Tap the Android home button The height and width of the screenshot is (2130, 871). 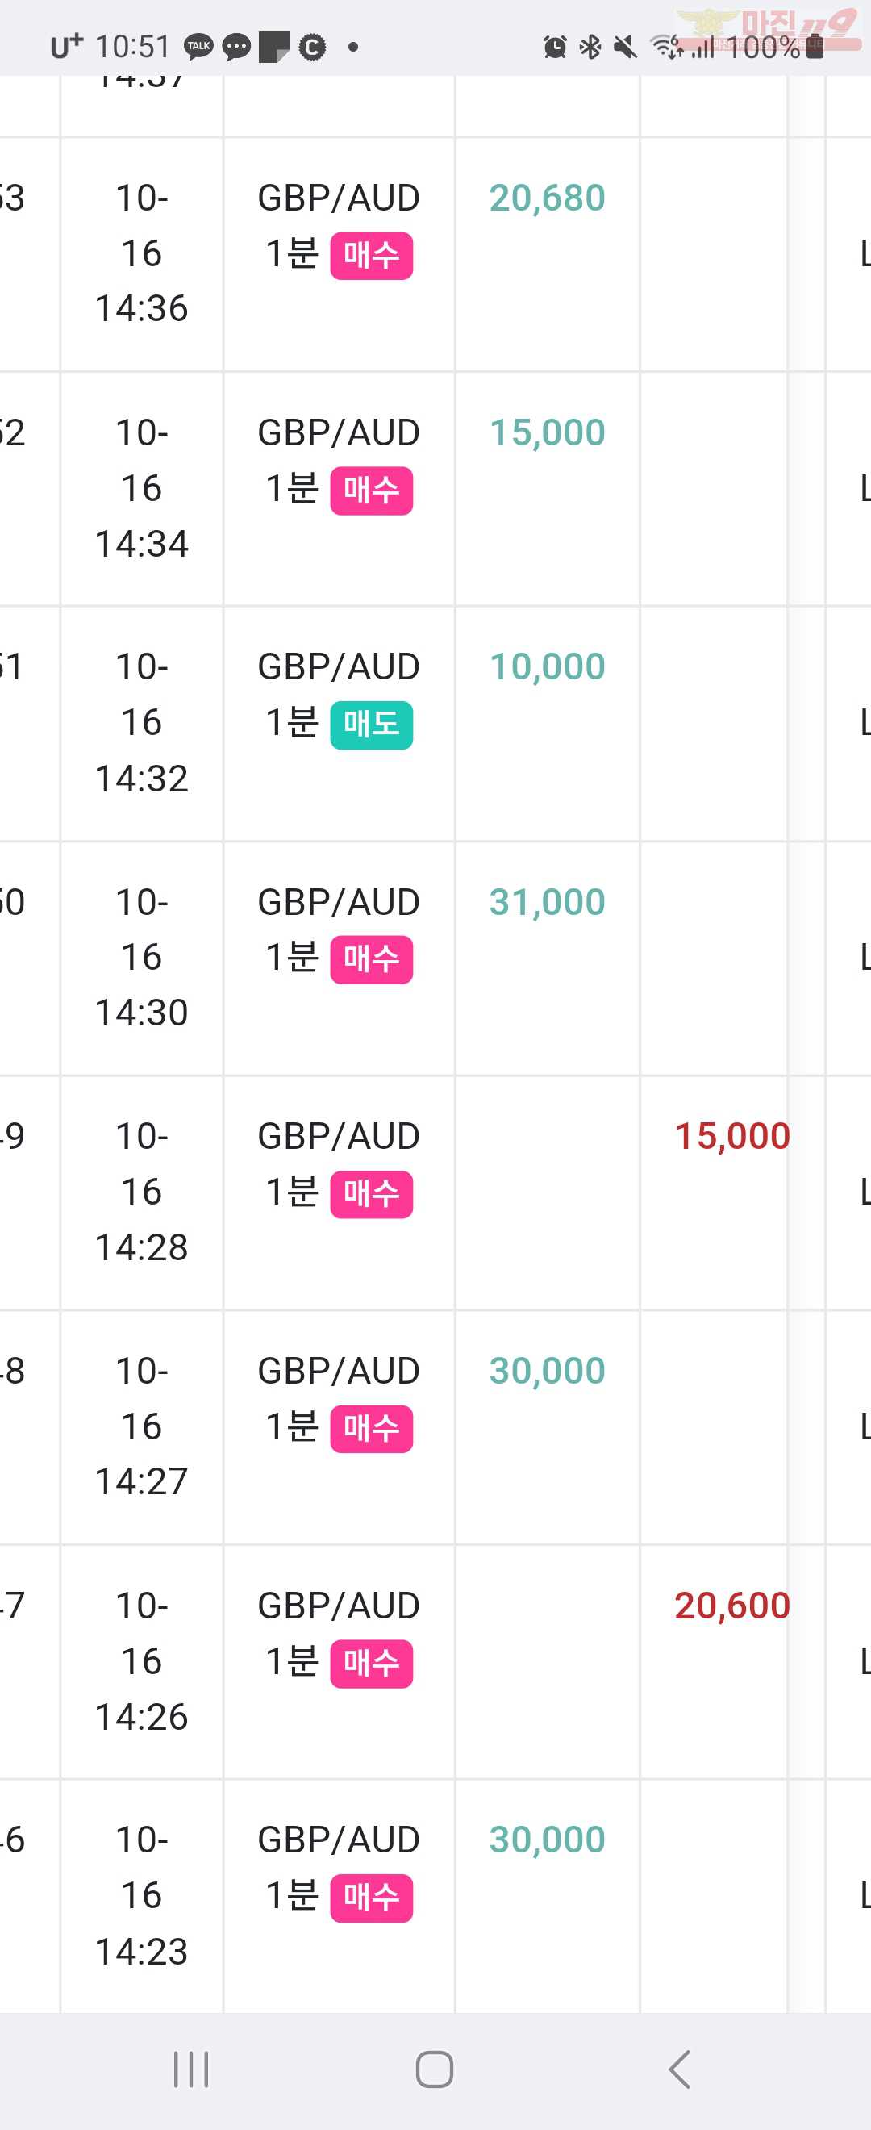coord(435,2069)
